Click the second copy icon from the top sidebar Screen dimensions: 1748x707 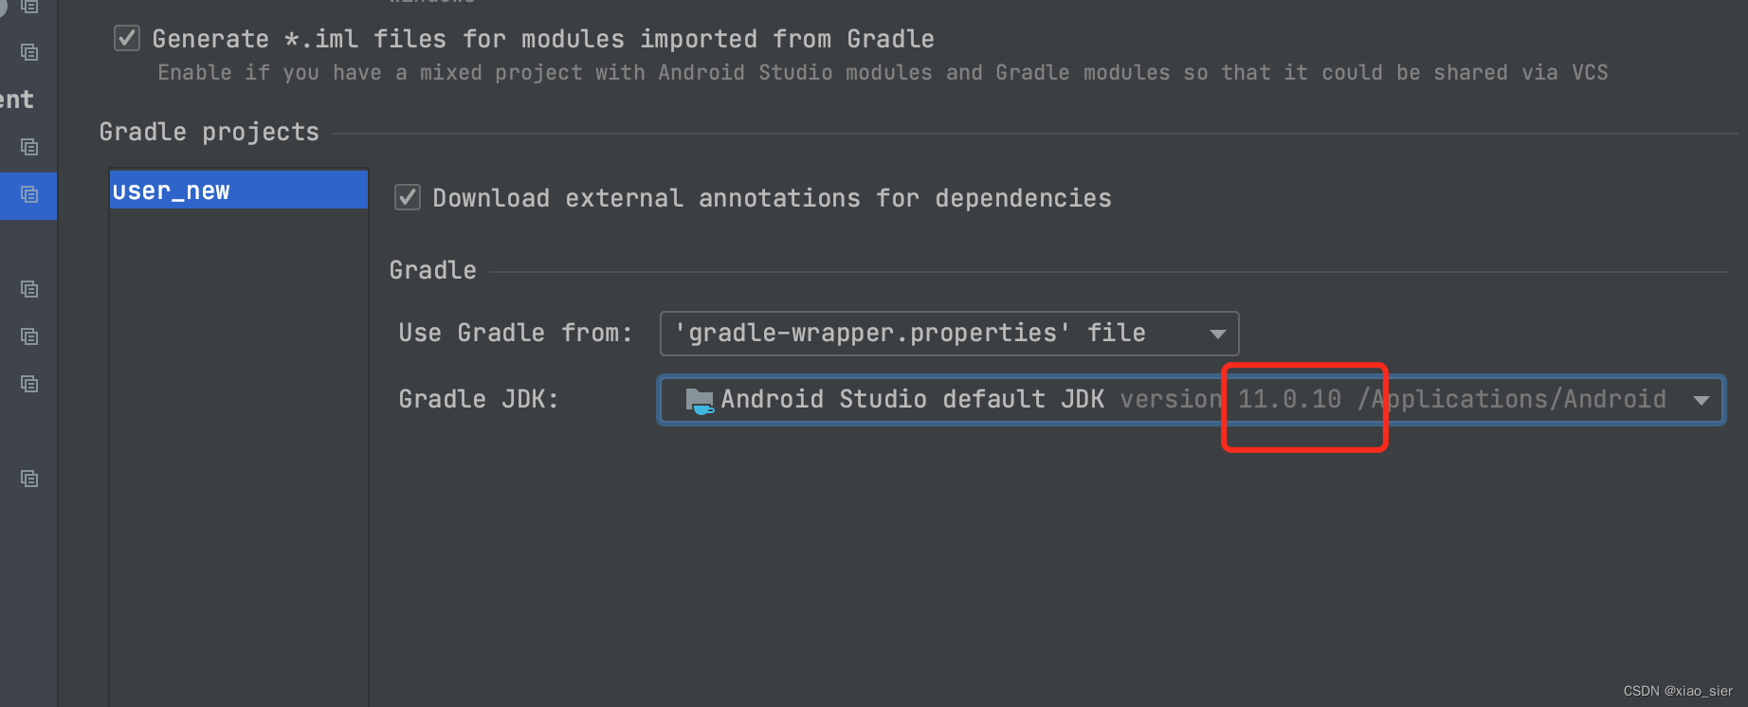[28, 52]
